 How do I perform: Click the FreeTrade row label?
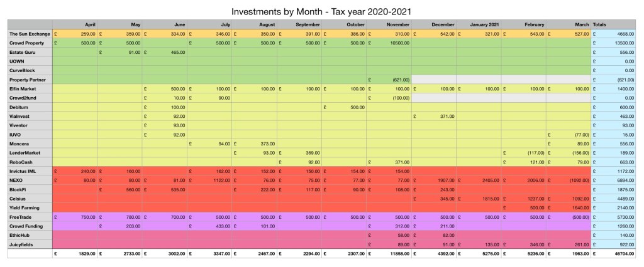[x=21, y=216]
